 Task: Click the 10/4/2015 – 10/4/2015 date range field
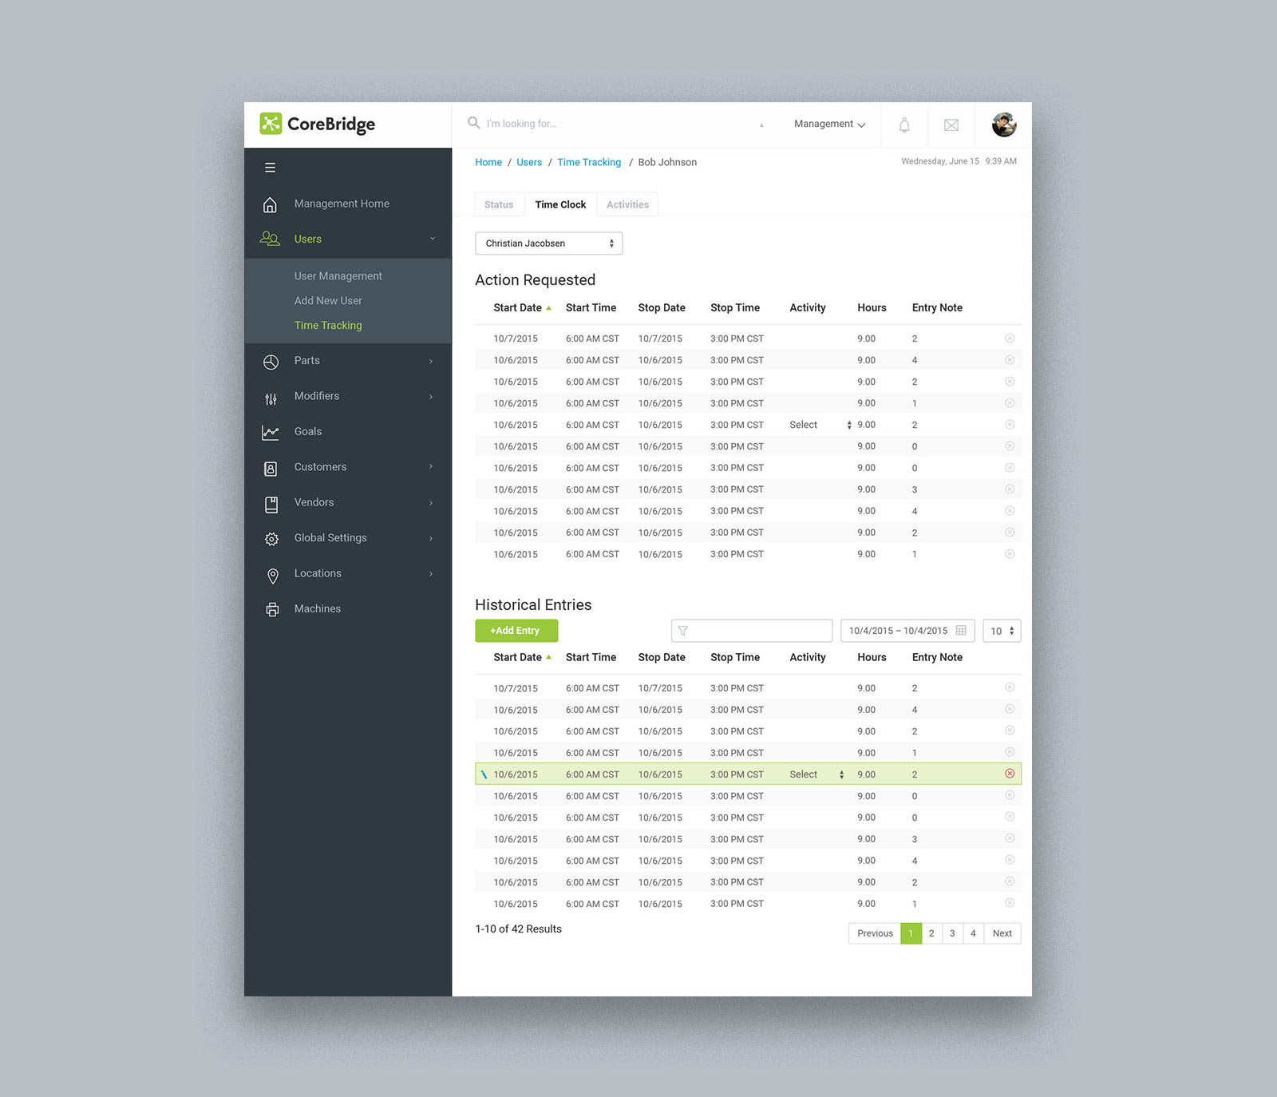(x=907, y=631)
